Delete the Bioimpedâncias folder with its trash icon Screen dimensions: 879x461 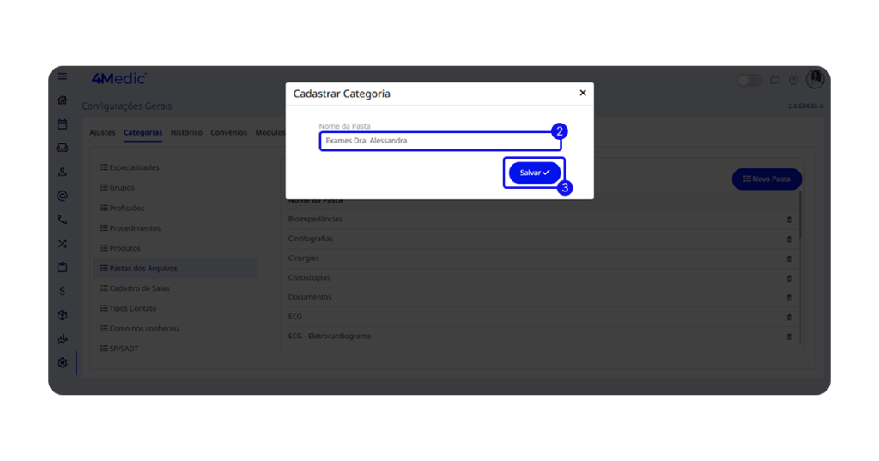pos(790,220)
